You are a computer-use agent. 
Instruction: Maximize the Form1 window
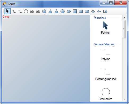coord(111,3)
